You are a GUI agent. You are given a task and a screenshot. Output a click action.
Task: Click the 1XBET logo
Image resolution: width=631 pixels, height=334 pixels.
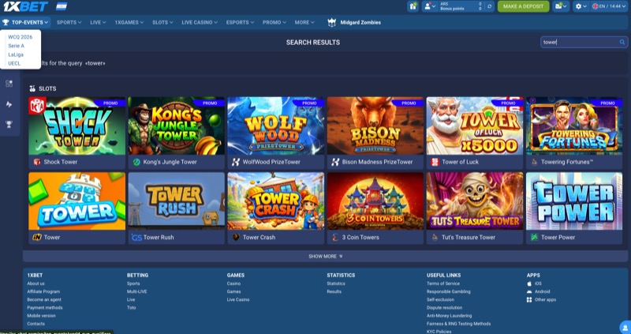coord(25,6)
